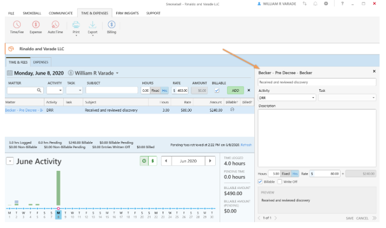386x228 pixels.
Task: Cancel changes in detail panel
Action: point(362,218)
